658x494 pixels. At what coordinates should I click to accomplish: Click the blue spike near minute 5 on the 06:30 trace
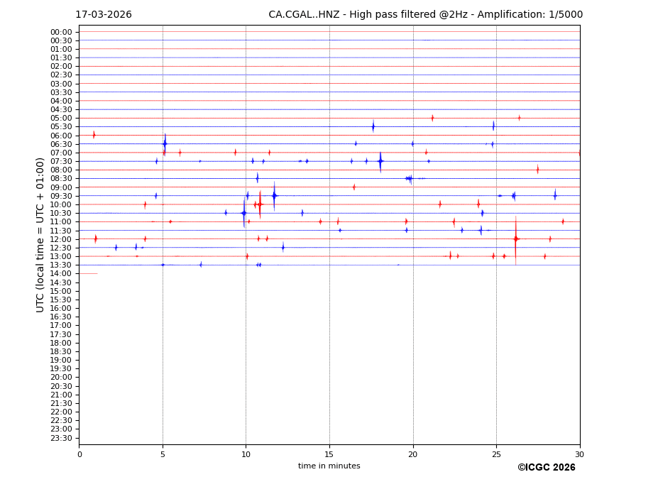[165, 144]
